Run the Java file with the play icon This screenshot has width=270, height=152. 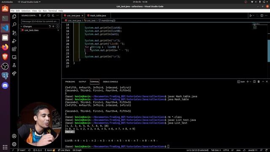(x=251, y=16)
